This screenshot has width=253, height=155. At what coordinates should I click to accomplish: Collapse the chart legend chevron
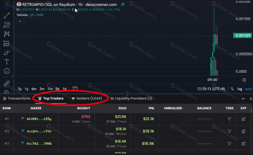coord(20,21)
